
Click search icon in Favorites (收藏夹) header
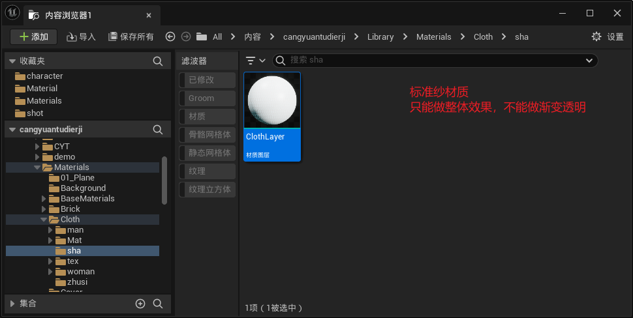(x=157, y=61)
